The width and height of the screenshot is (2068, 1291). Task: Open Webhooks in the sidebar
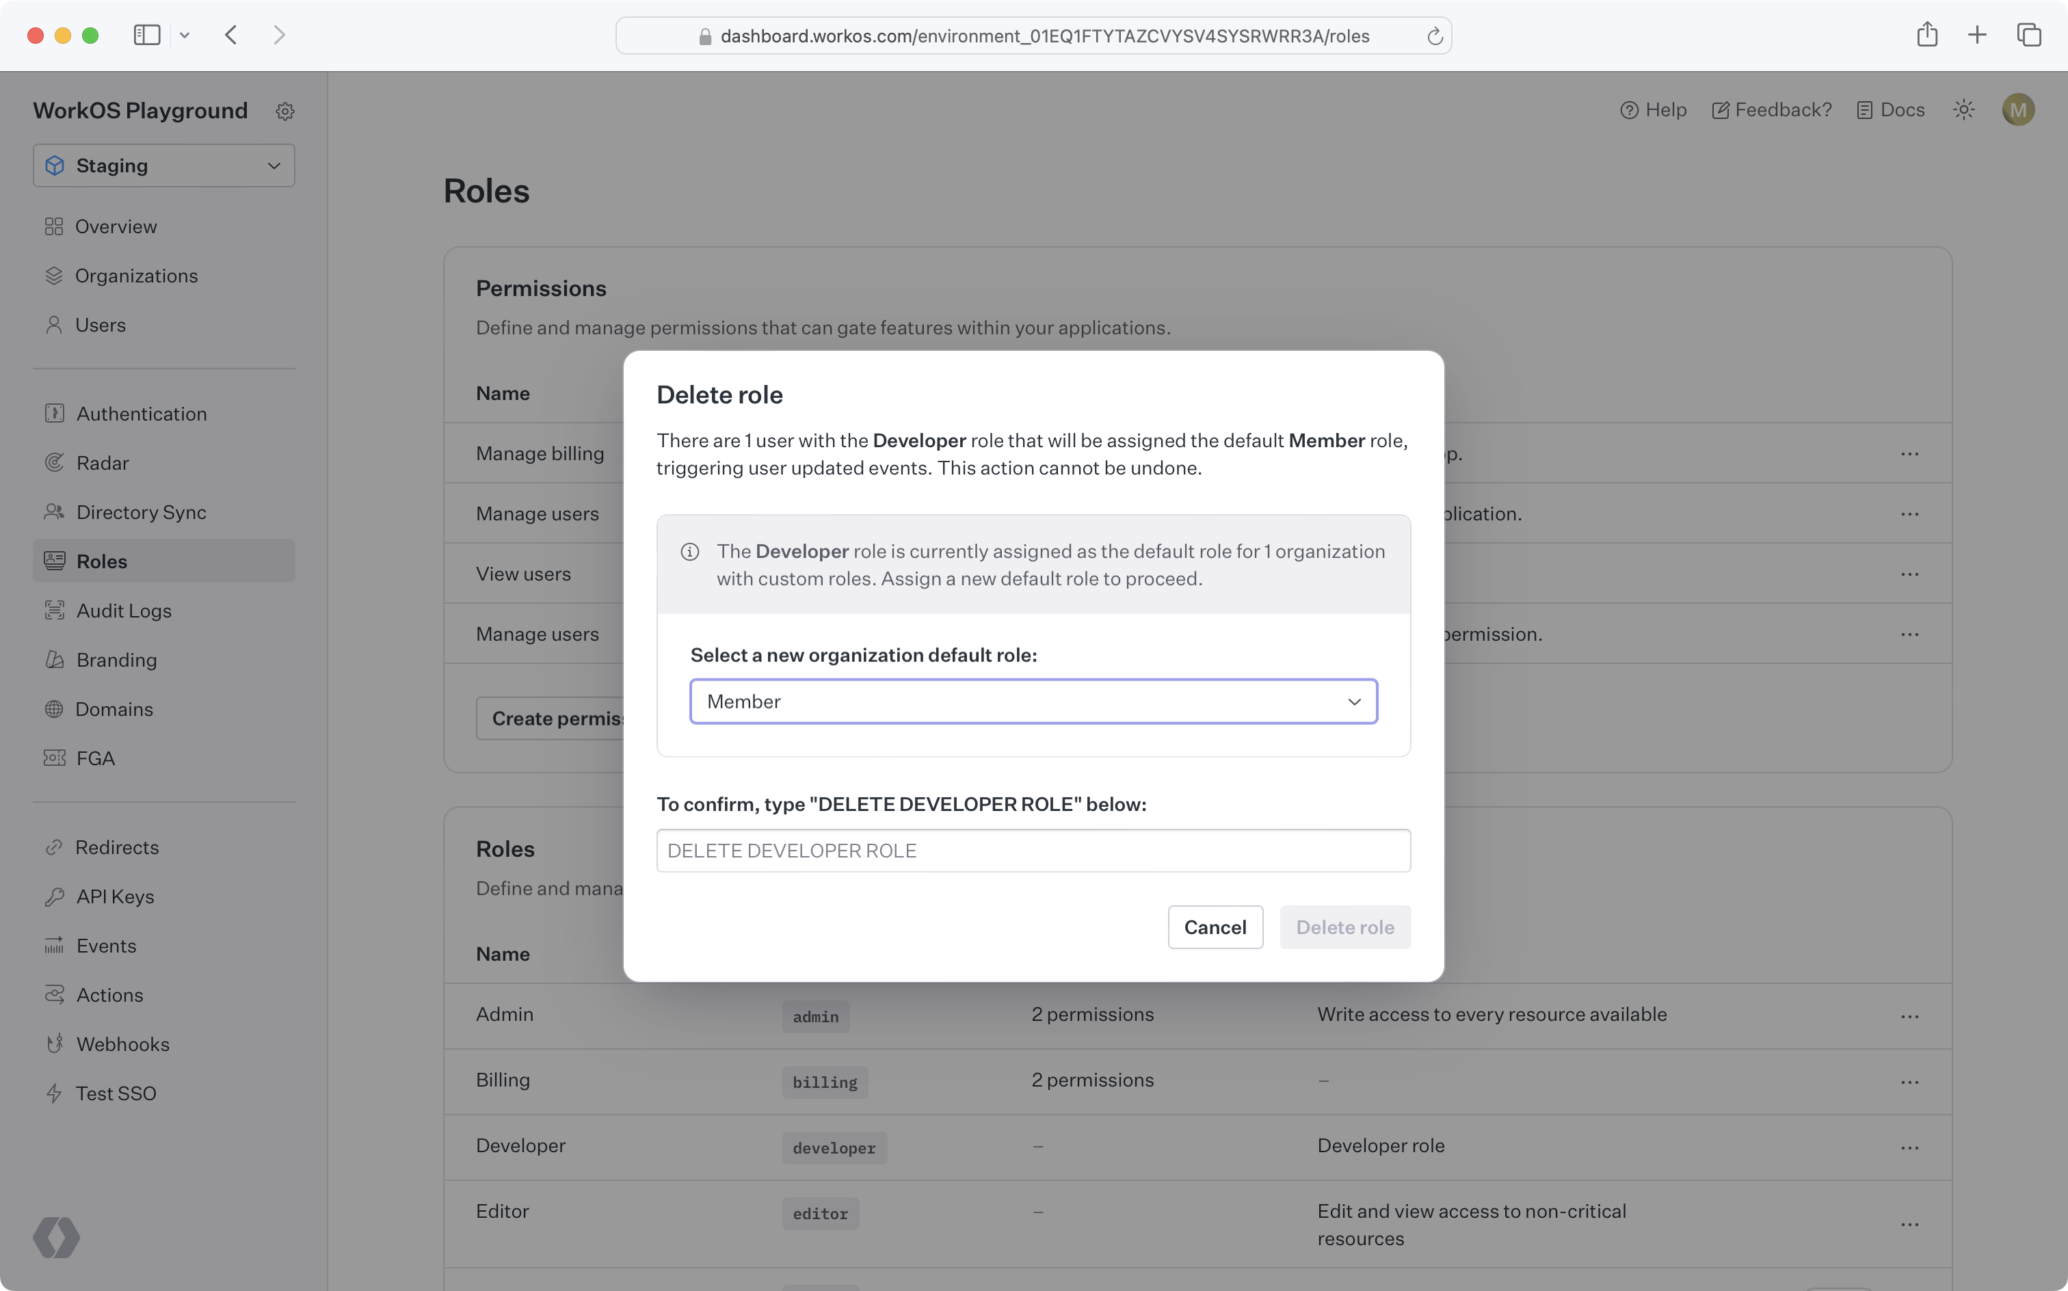[x=164, y=1043]
